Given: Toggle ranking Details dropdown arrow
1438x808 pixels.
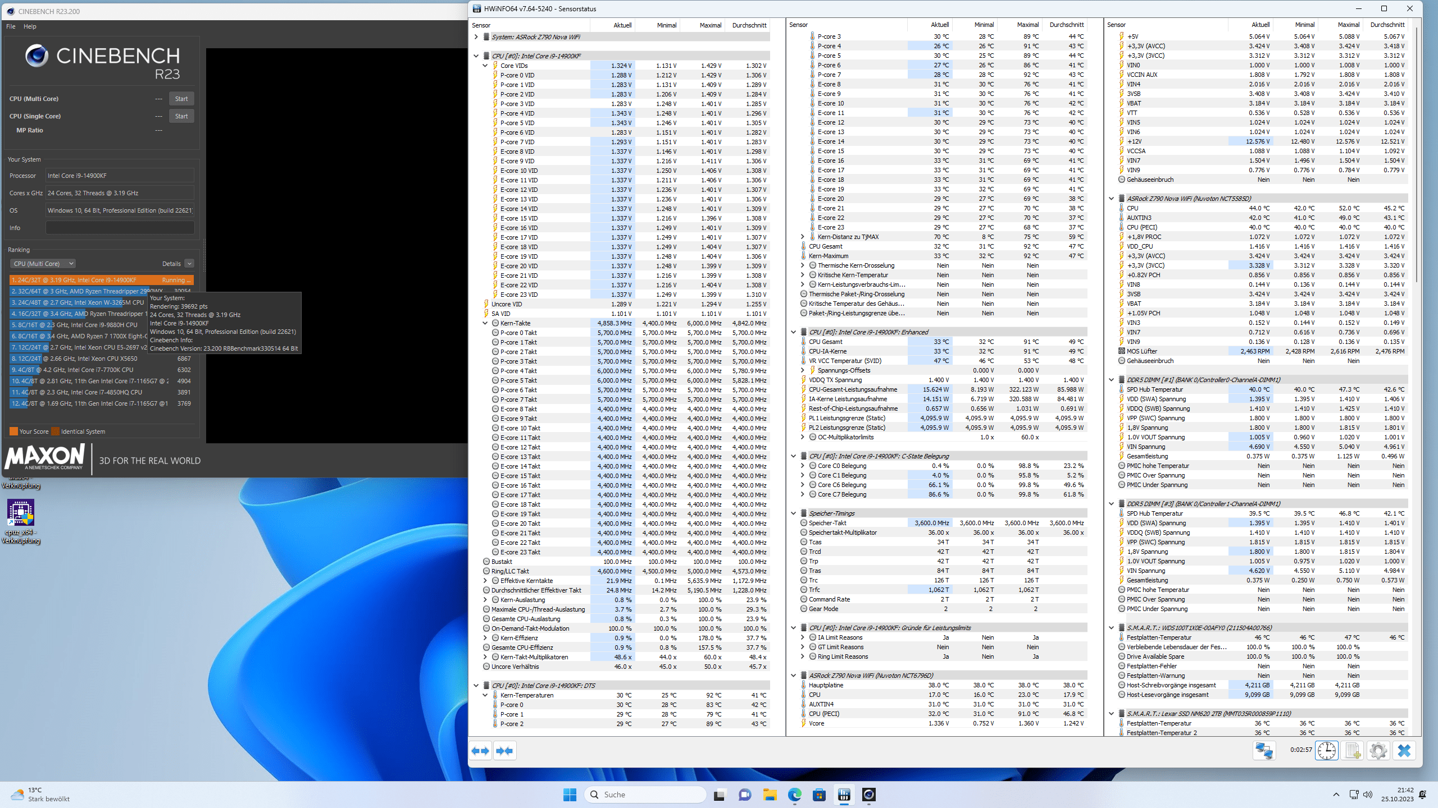Looking at the screenshot, I should [x=189, y=264].
